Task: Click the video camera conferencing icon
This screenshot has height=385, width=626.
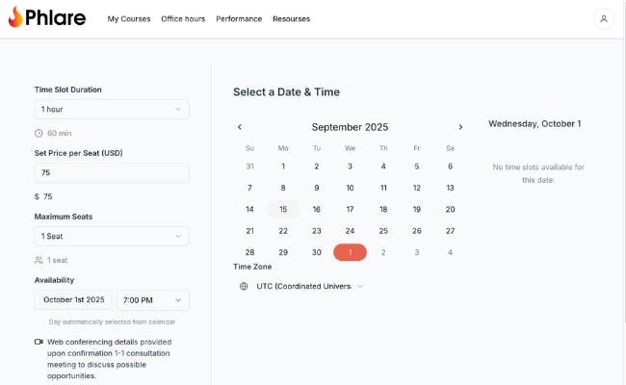Action: click(39, 342)
